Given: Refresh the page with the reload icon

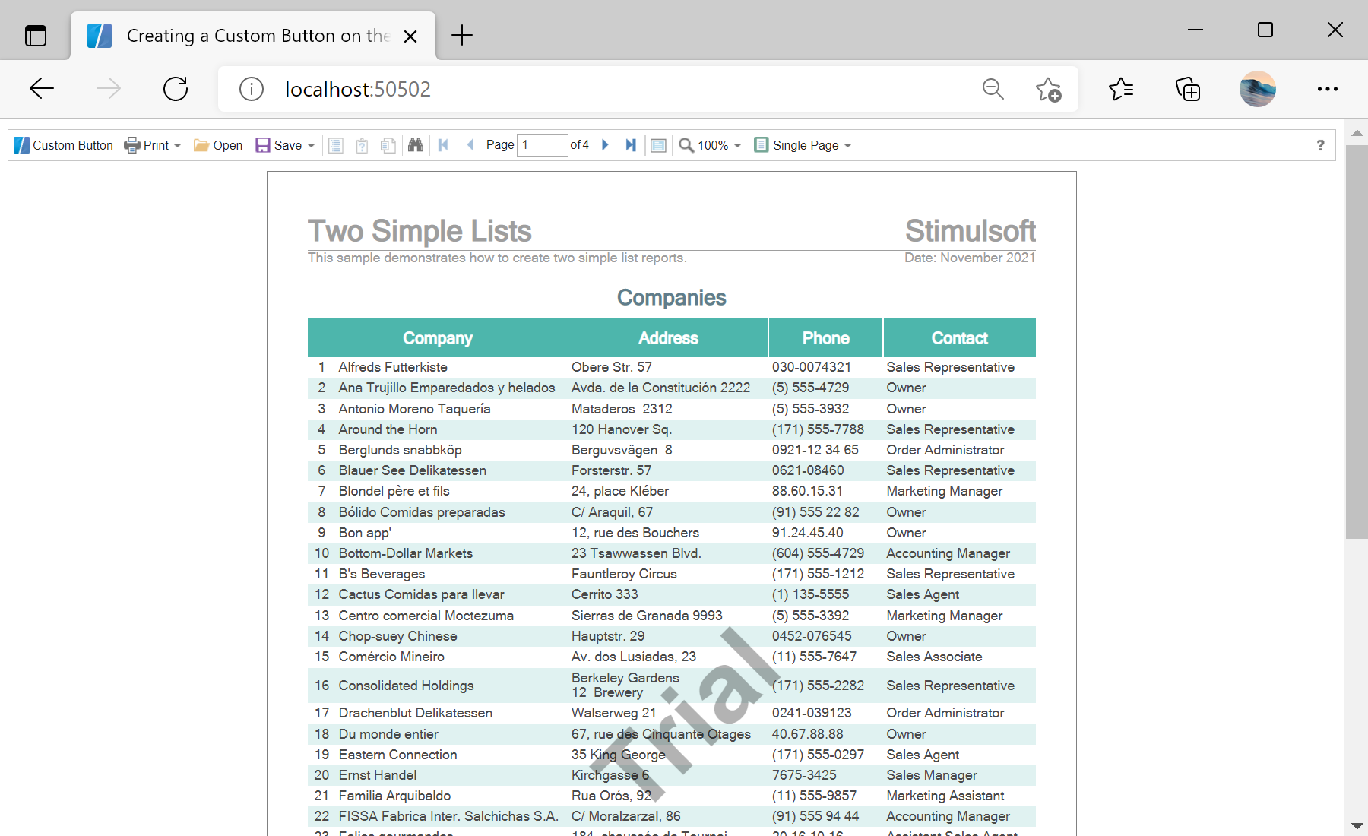Looking at the screenshot, I should coord(176,89).
